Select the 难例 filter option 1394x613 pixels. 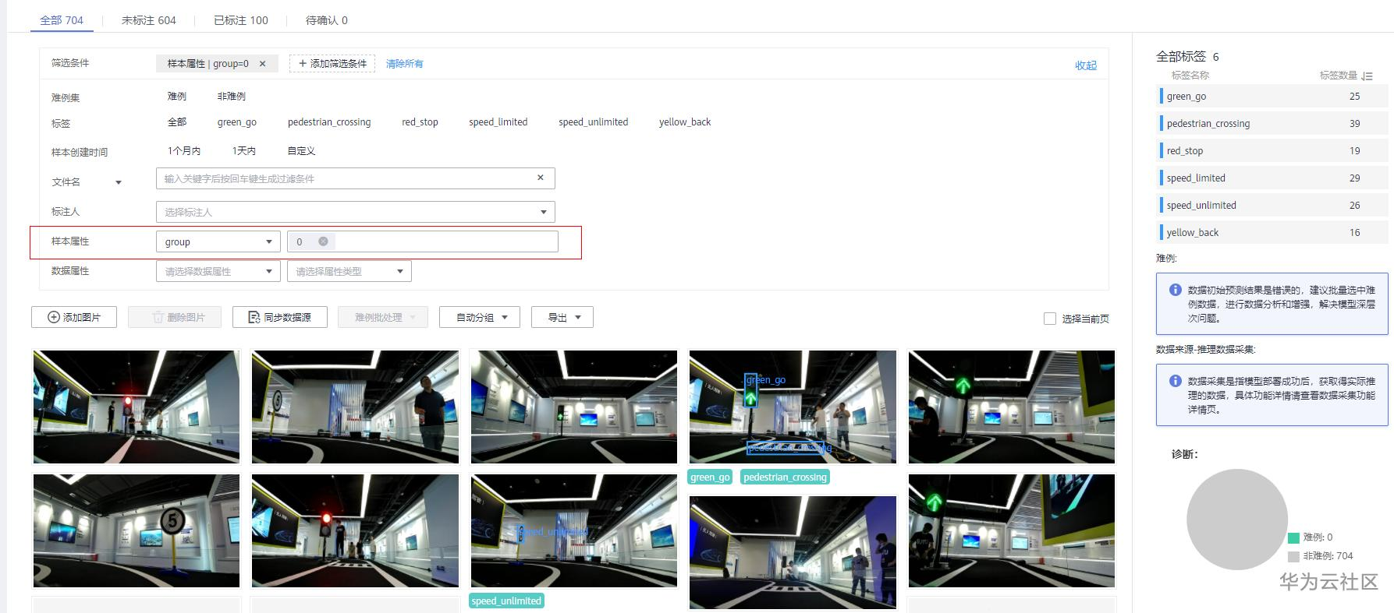177,97
